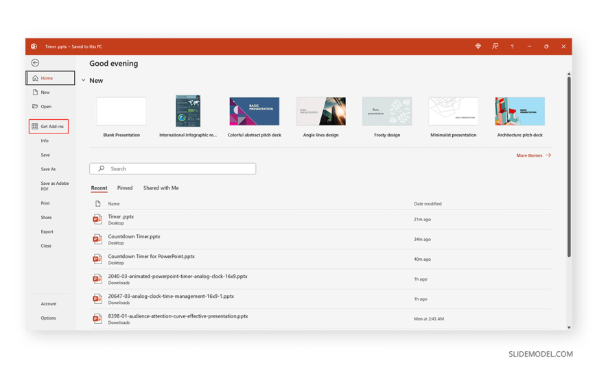
Task: Open PowerPoint Options in sidebar
Action: click(x=48, y=318)
